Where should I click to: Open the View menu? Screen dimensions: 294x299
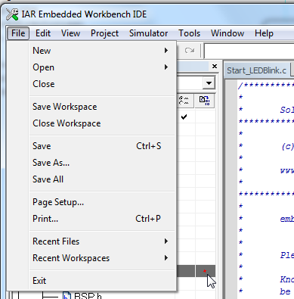(70, 33)
